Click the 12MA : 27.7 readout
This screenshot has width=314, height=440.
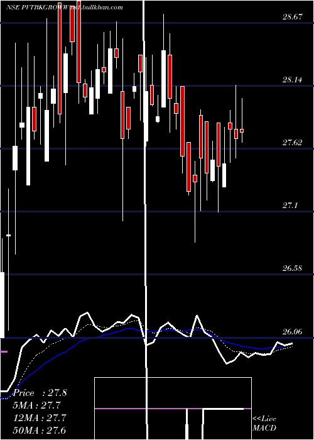(x=40, y=418)
